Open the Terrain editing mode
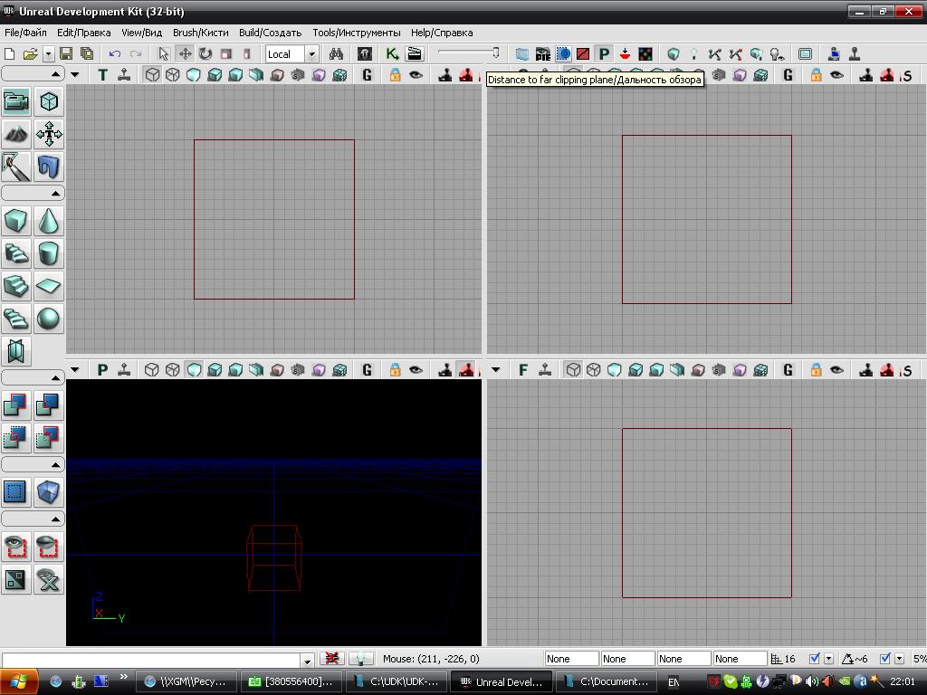 (15, 134)
